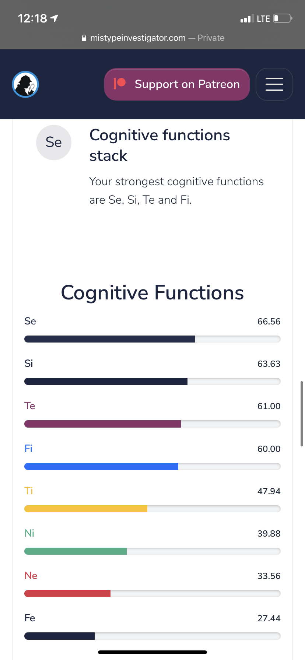Tap the detective logo icon
This screenshot has width=305, height=660.
coord(25,84)
